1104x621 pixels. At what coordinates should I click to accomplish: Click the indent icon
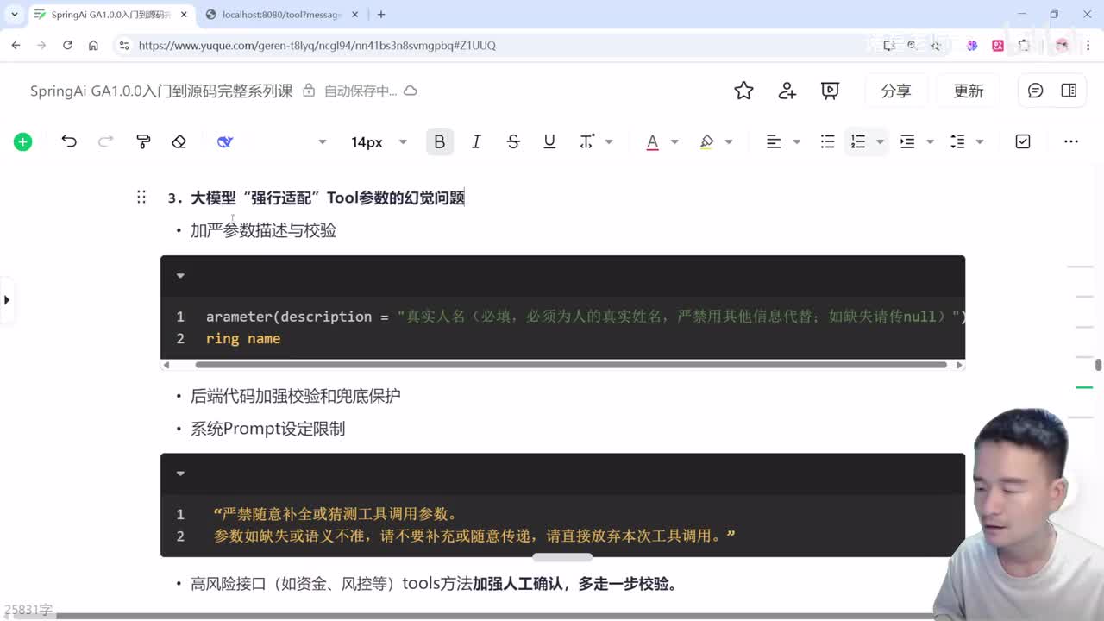tap(907, 141)
